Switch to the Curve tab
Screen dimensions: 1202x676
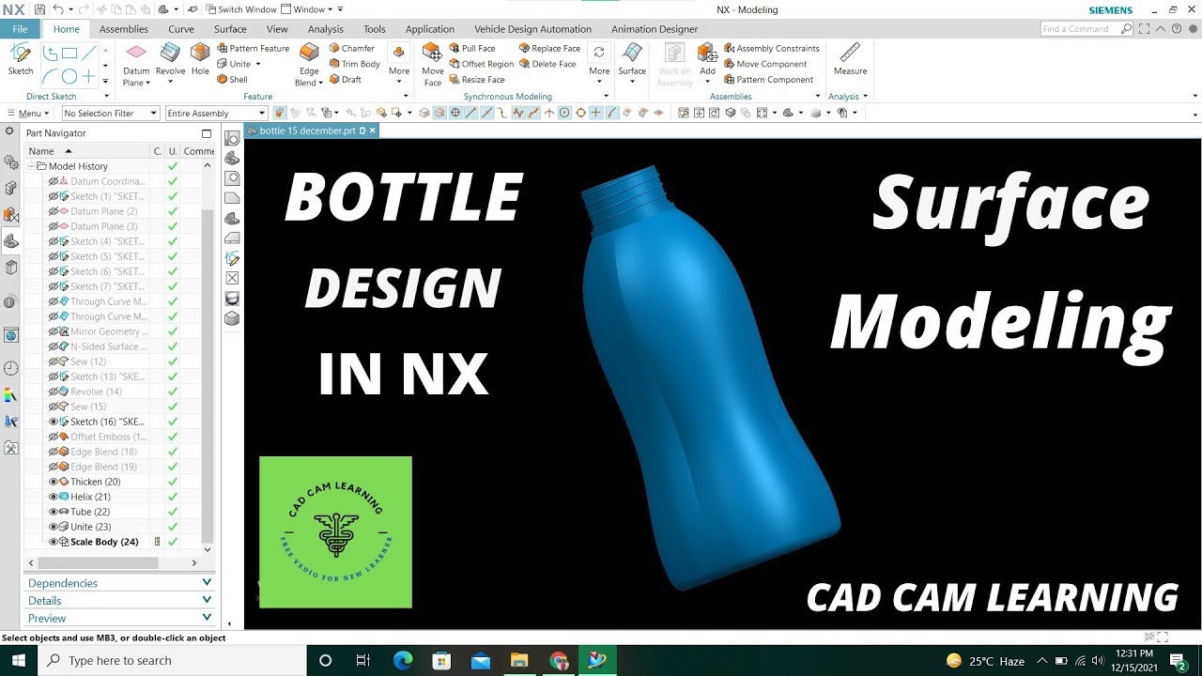pos(181,29)
